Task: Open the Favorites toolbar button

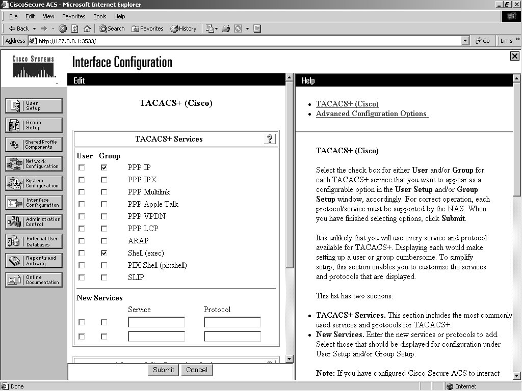Action: click(x=147, y=29)
